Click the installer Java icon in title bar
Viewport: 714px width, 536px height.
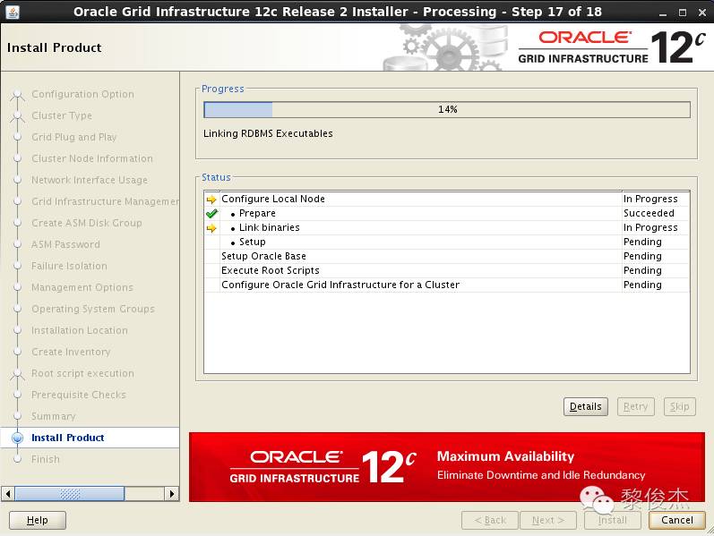pos(13,12)
